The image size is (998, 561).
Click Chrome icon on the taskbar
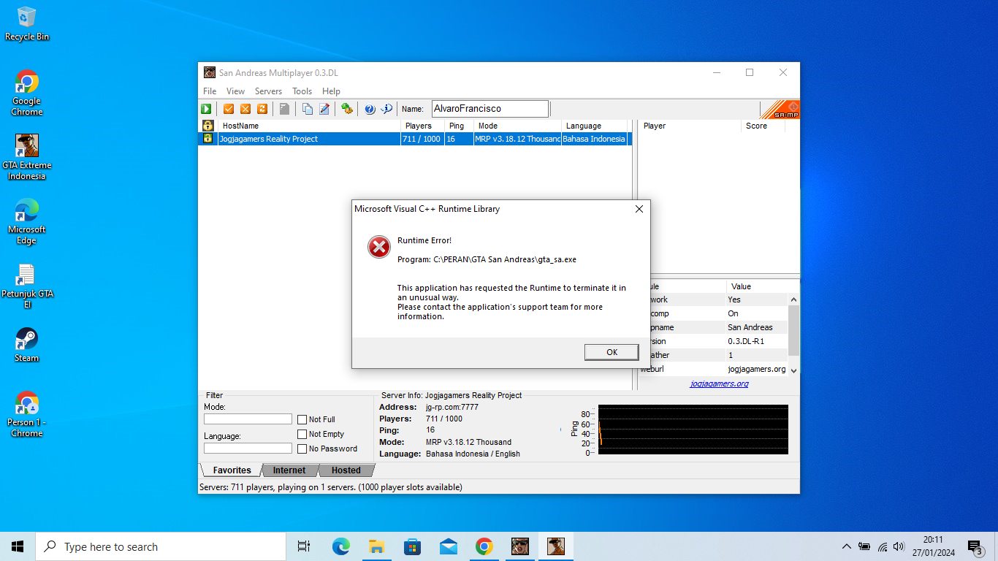484,546
